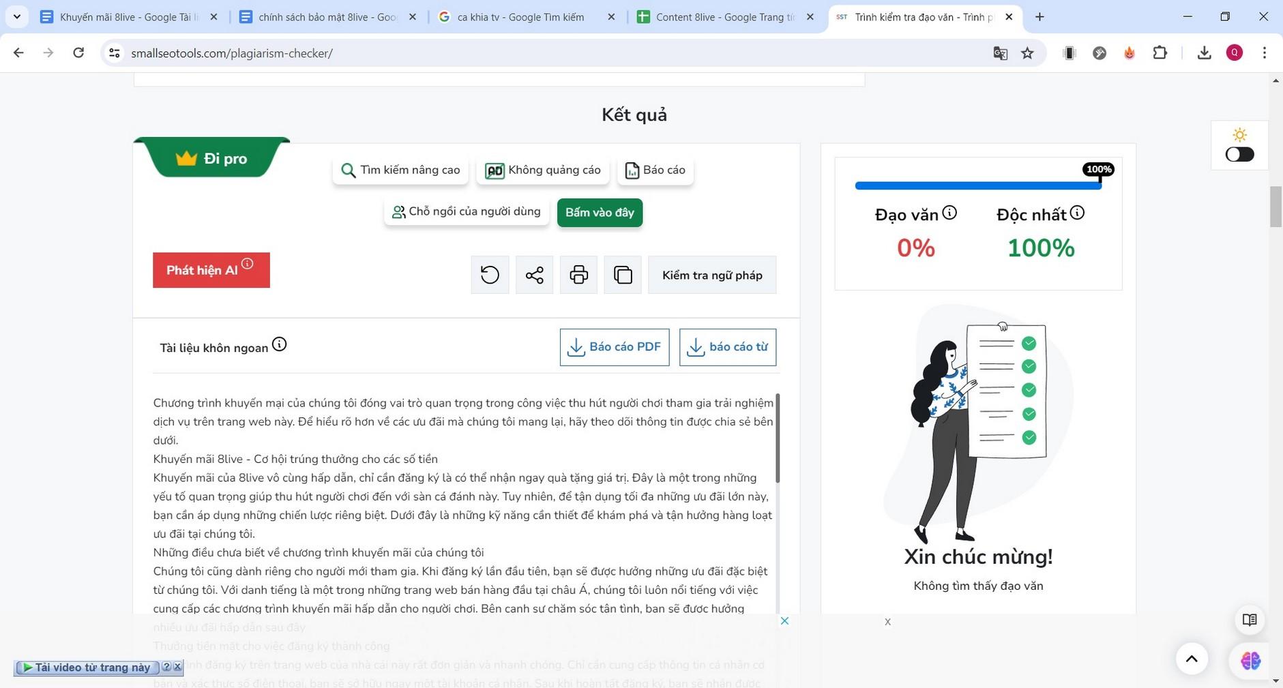Click the first dark extension icon after the star
1283x688 pixels.
click(x=1070, y=53)
